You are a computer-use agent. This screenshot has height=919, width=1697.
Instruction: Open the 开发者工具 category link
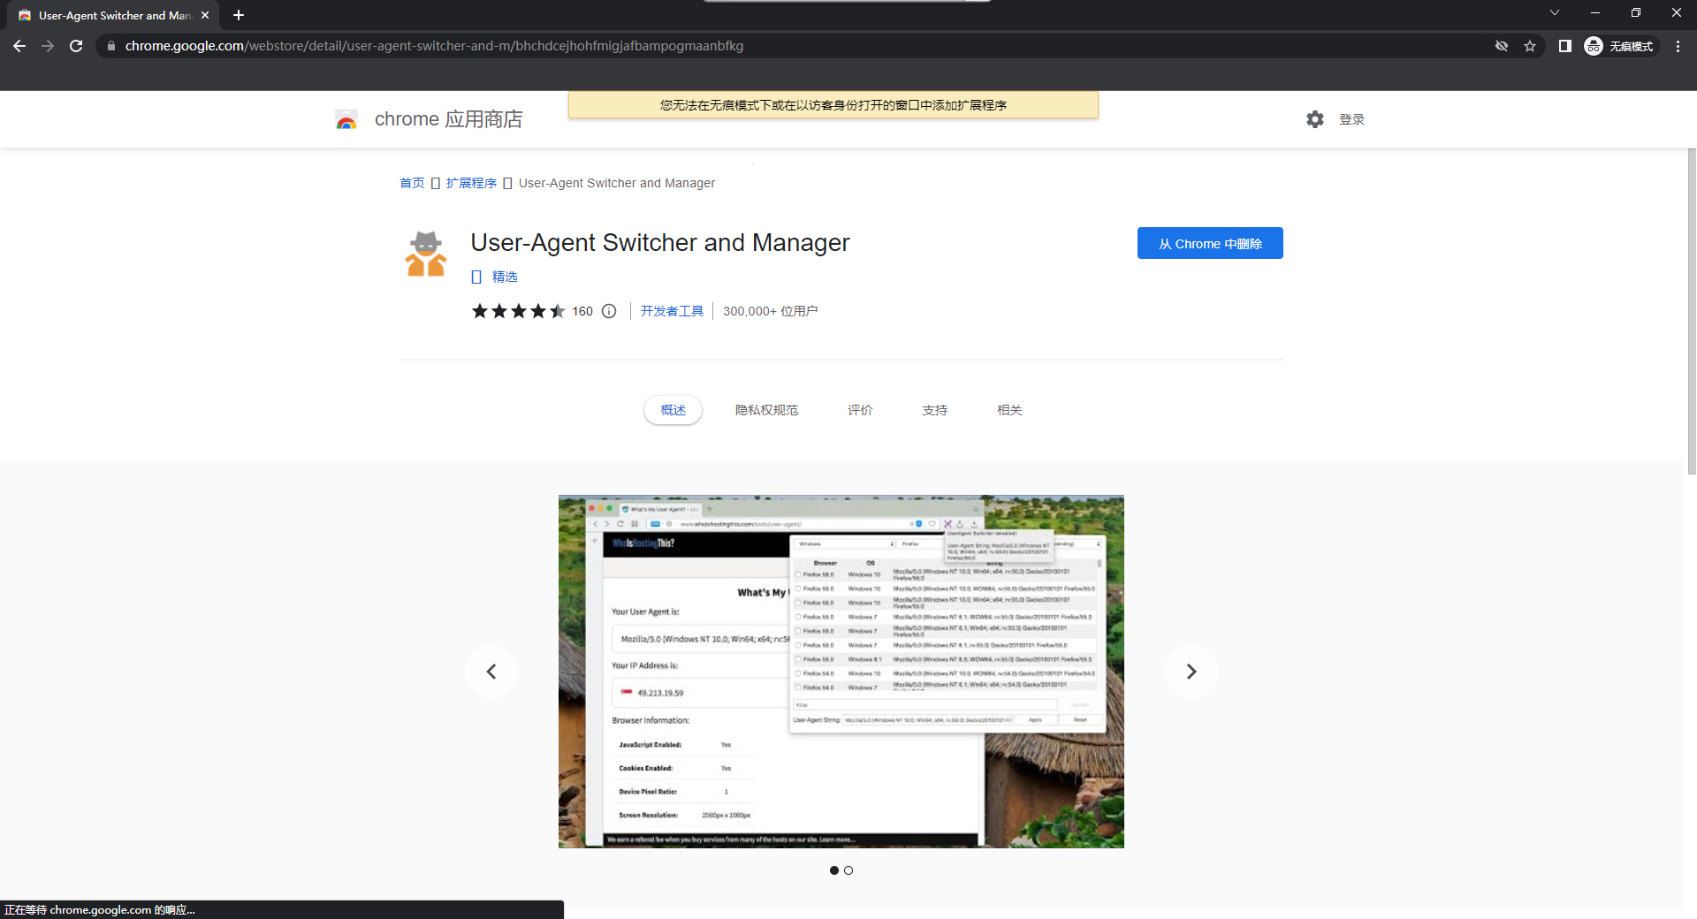click(x=672, y=311)
